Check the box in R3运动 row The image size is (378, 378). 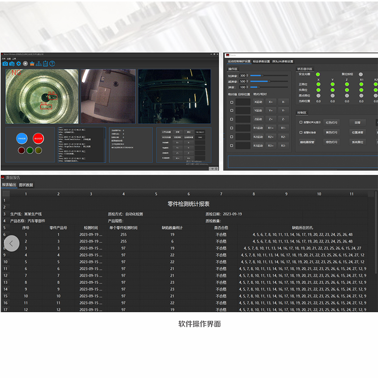pos(232,146)
